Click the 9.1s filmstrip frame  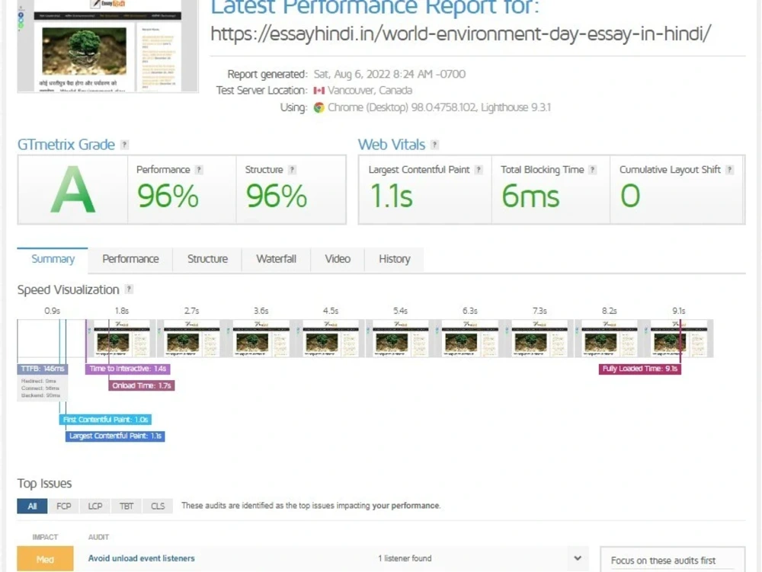tap(679, 338)
